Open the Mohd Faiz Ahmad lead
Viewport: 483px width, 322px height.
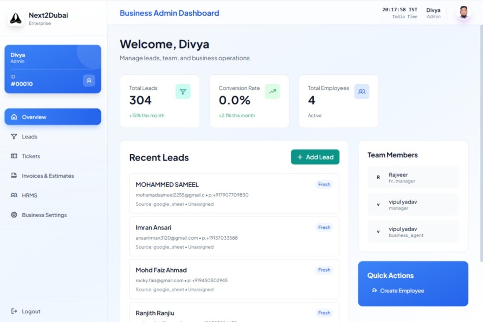coord(234,279)
